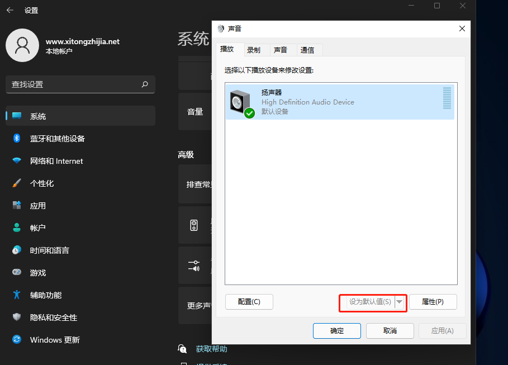Click the back arrow in the Settings window
This screenshot has width=508, height=365.
[x=10, y=11]
